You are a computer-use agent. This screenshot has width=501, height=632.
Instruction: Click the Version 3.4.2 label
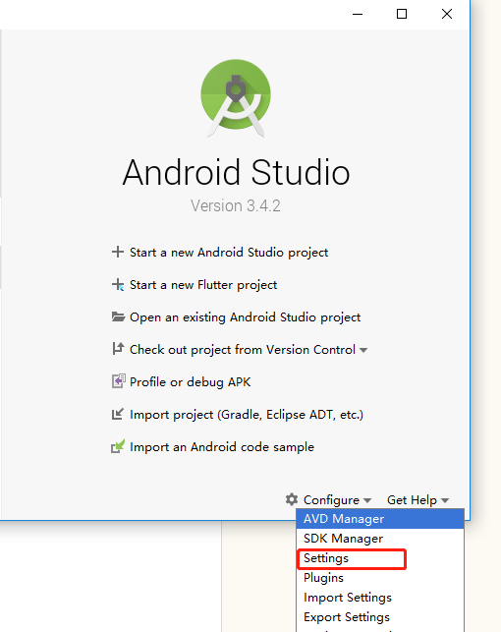point(236,206)
